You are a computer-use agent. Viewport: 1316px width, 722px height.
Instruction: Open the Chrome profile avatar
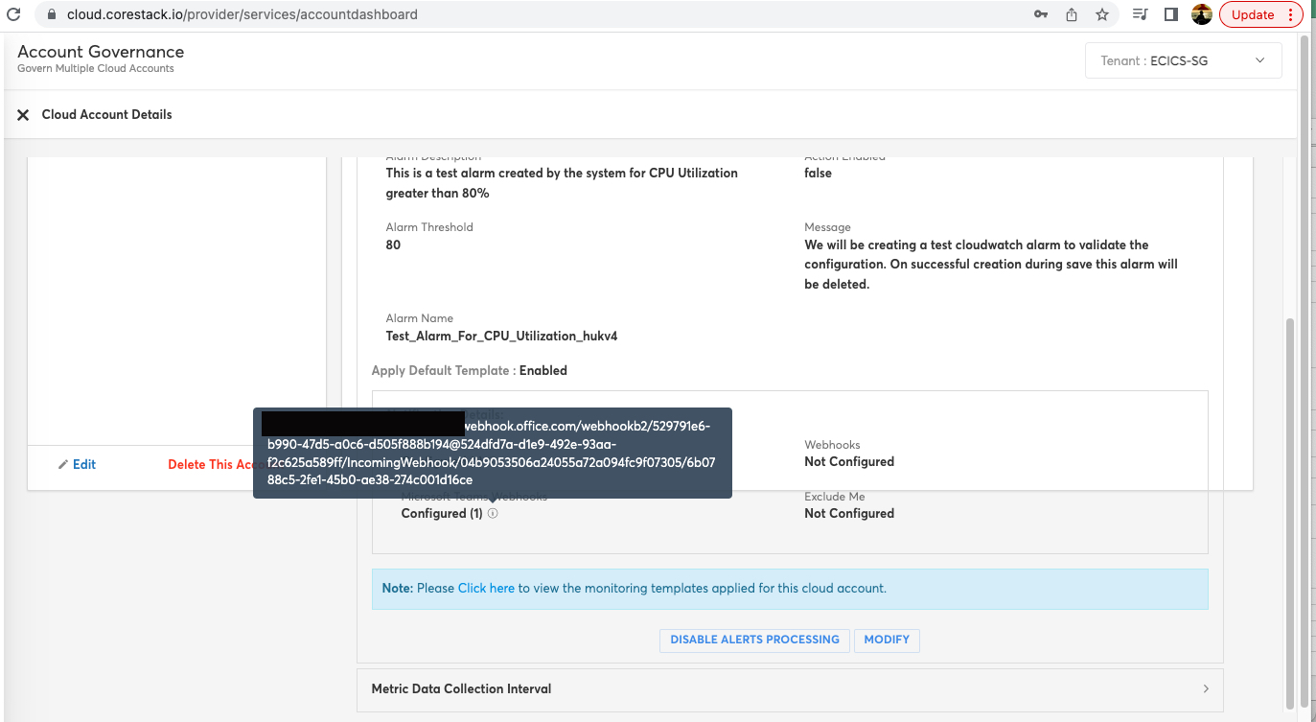point(1202,14)
